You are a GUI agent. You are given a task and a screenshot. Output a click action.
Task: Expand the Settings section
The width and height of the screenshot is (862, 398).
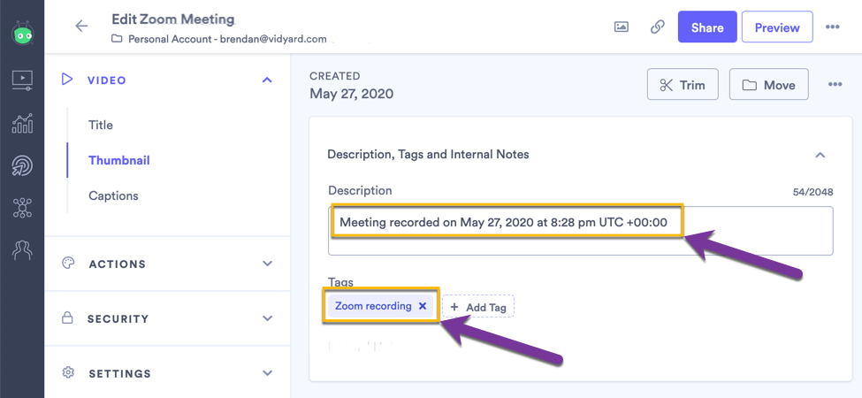[267, 372]
